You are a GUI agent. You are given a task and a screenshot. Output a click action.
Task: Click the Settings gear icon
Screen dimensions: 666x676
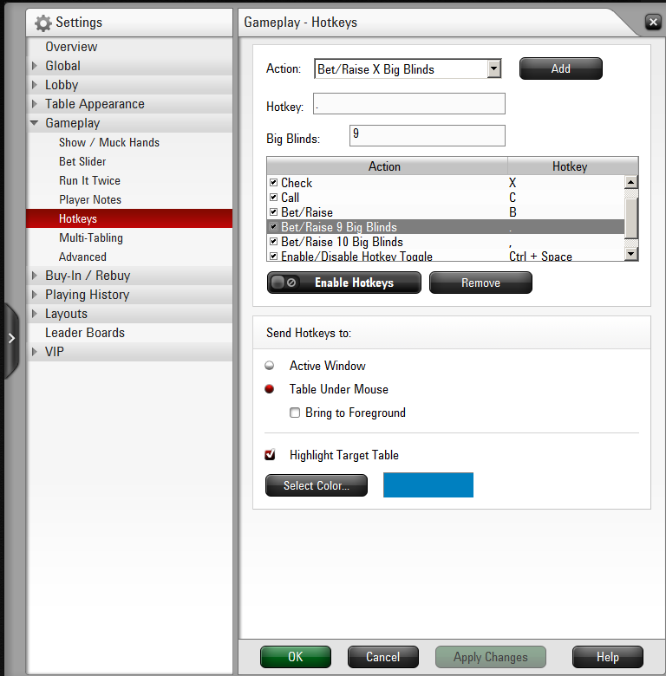coord(43,23)
